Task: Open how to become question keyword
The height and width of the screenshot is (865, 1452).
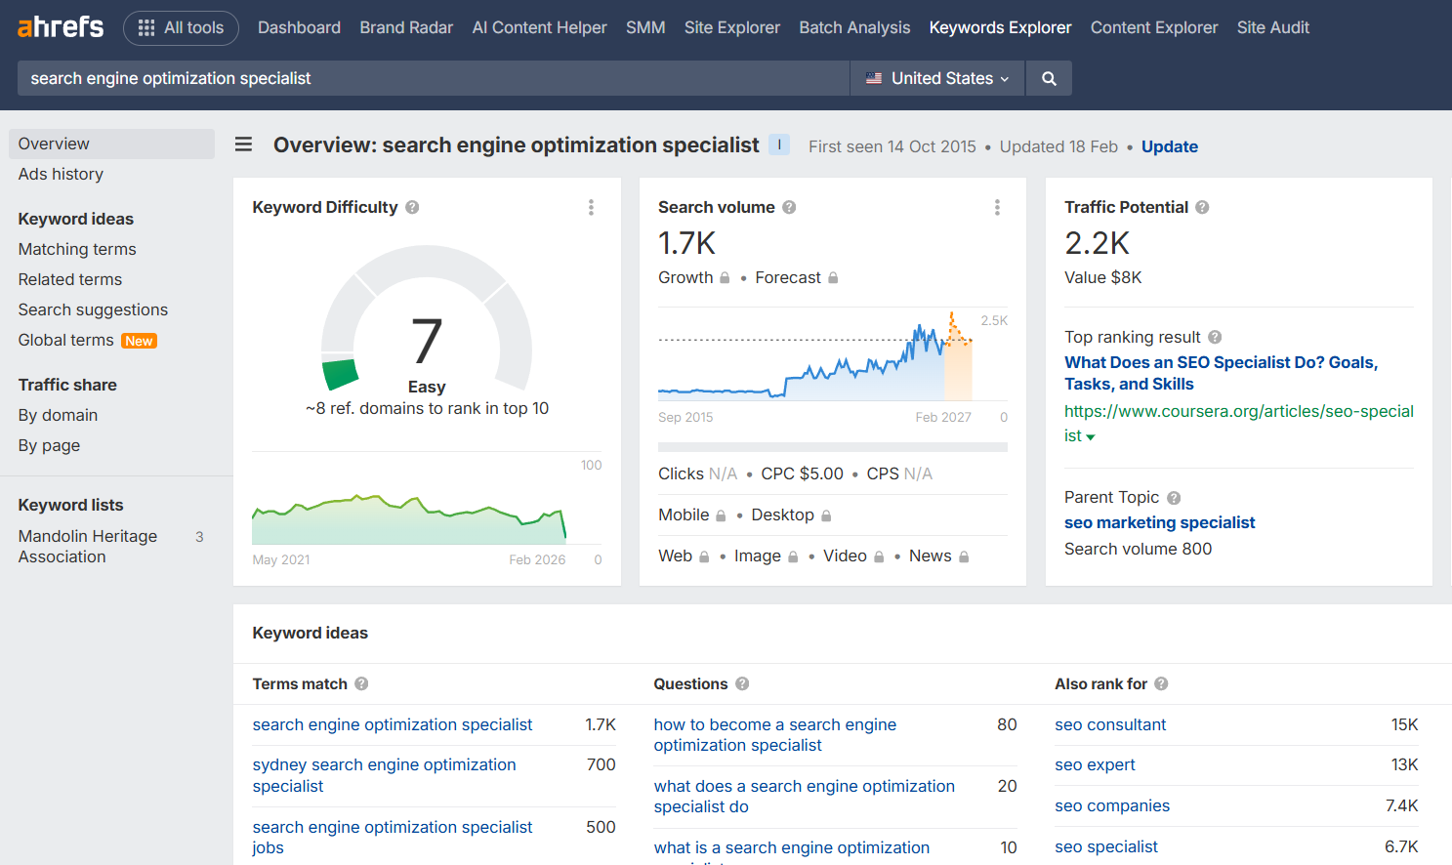Action: pyautogui.click(x=775, y=734)
